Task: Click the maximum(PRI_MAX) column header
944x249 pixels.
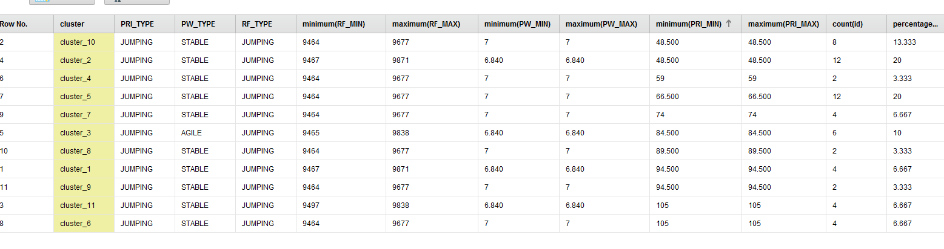Action: 784,24
